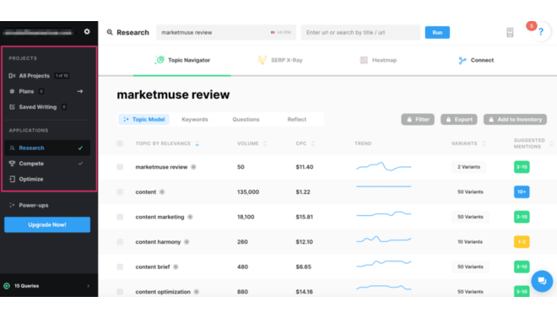
Task: Switch to the SERP X-Ray tab
Action: tap(280, 60)
